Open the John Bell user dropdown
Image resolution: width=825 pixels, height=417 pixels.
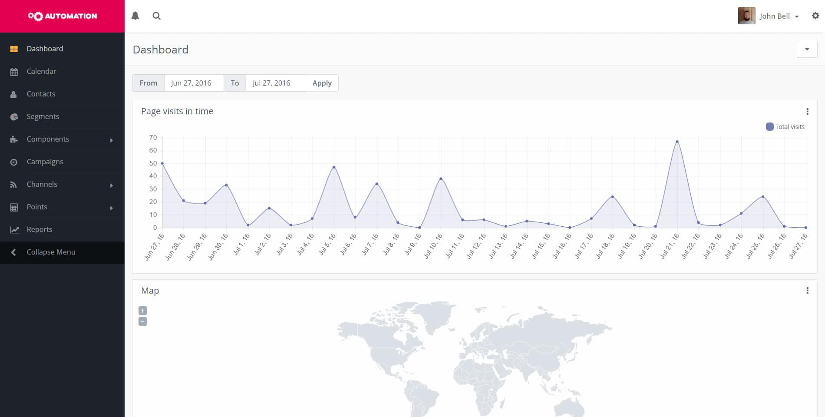pyautogui.click(x=769, y=16)
